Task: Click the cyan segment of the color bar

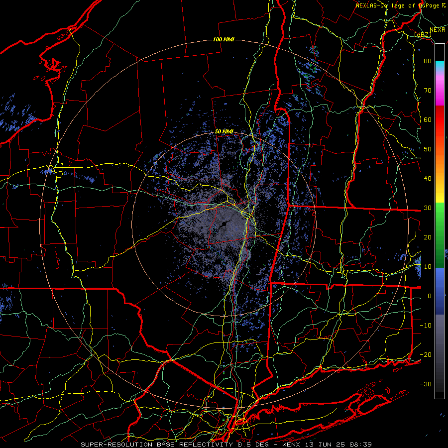Action: pyautogui.click(x=440, y=66)
